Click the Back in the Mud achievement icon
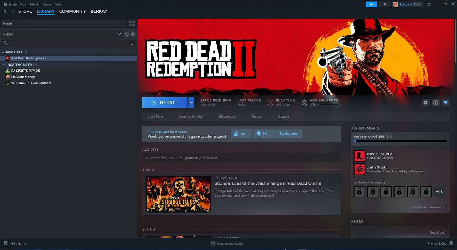Viewport: 457px width, 250px height. [359, 156]
